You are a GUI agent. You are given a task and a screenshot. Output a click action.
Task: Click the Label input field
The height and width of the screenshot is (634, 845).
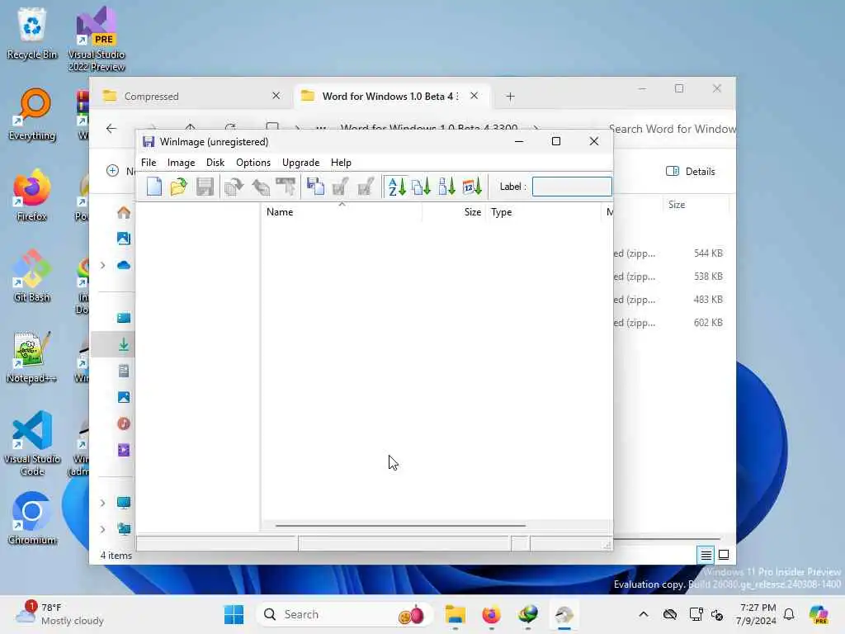click(x=572, y=187)
